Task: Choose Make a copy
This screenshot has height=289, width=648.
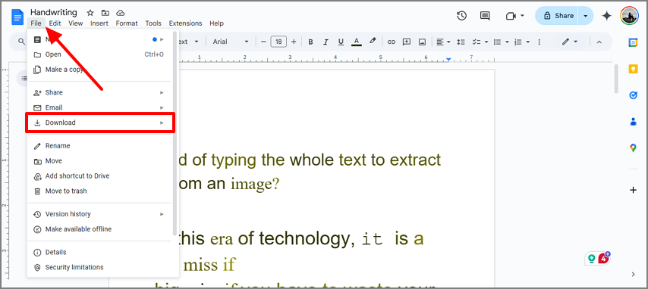Action: (x=99, y=70)
